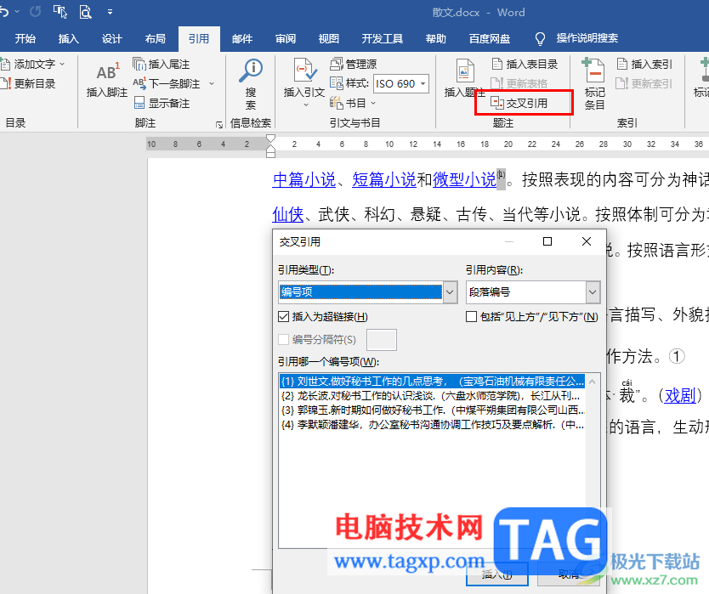Viewport: 709px width, 594px height.
Task: Expand the undo history dropdown arrow
Action: coord(17,11)
